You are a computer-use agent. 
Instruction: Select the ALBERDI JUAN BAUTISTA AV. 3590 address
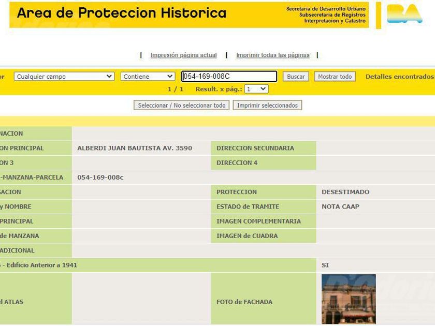point(135,148)
